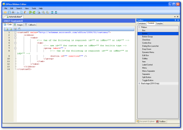Open the Search menu
The width and height of the screenshot is (183, 130).
(x=19, y=8)
